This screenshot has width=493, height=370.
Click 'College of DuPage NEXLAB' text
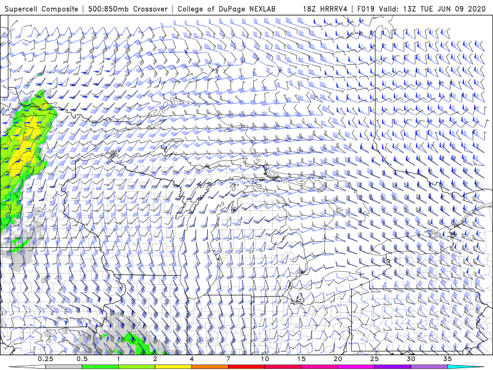coord(226,9)
